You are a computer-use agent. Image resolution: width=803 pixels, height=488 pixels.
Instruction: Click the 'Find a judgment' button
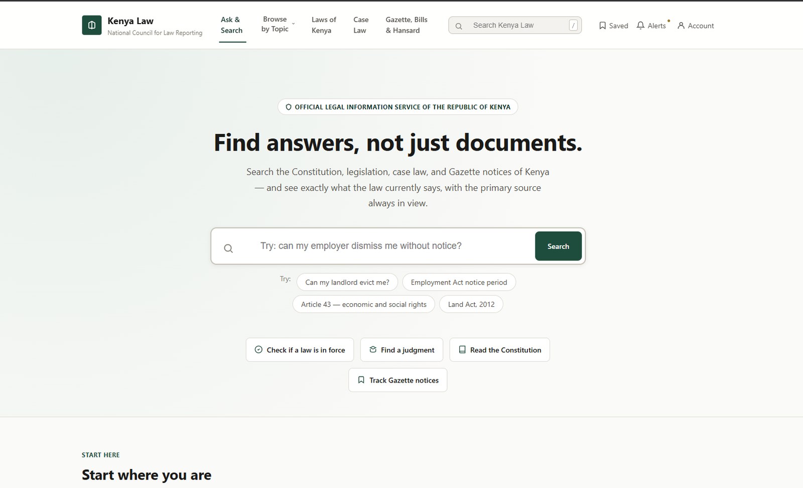[401, 350]
